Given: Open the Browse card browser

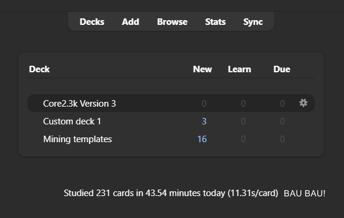Looking at the screenshot, I should [172, 22].
